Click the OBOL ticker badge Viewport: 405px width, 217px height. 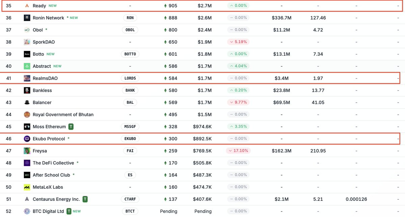pyautogui.click(x=130, y=30)
